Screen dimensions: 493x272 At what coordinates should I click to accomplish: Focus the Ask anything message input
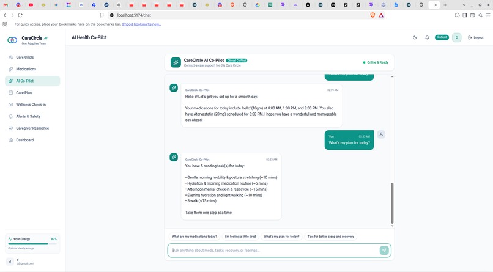275,251
